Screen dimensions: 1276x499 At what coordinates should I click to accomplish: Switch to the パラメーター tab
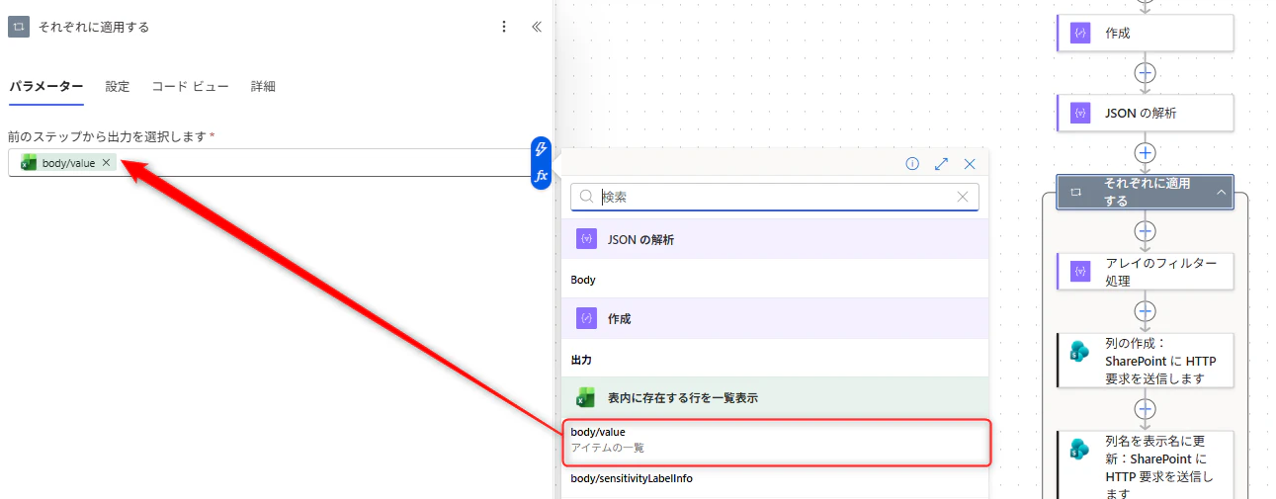coord(46,87)
